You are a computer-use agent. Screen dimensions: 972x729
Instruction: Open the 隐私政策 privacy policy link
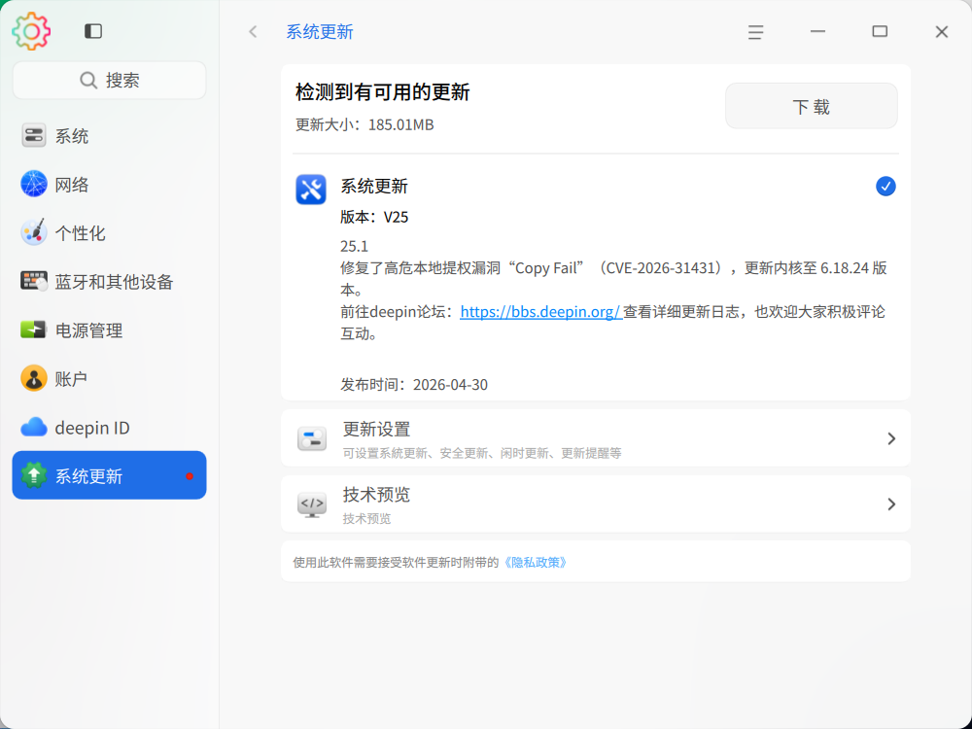535,562
